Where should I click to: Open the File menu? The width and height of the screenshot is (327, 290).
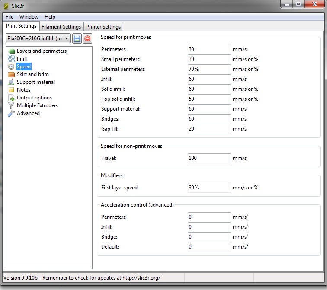(10, 17)
